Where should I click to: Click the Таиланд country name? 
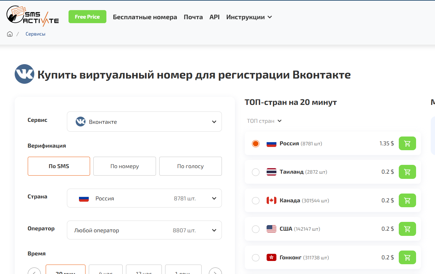[x=291, y=172]
